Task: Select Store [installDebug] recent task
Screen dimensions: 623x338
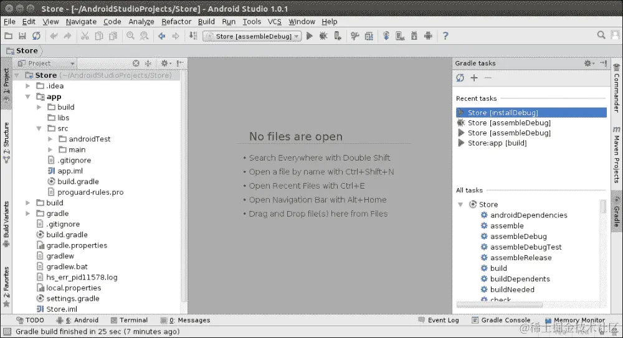Action: point(531,113)
